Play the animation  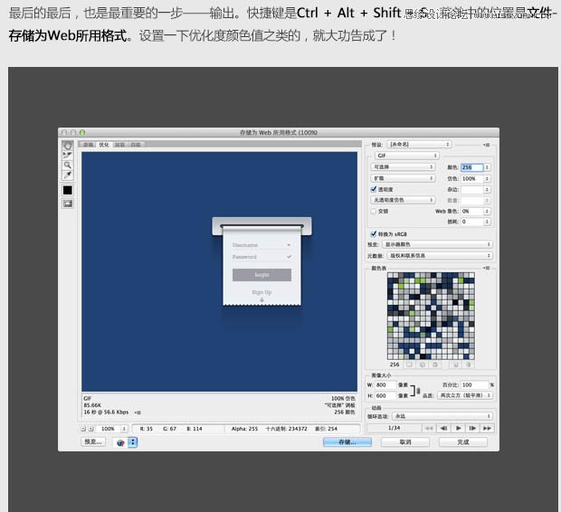458,428
